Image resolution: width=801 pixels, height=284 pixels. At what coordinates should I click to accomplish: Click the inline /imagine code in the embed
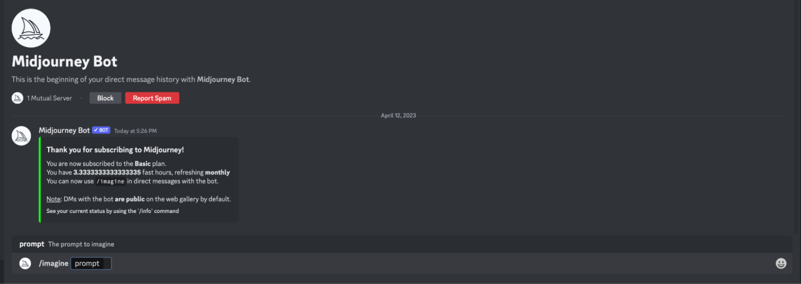tap(110, 181)
